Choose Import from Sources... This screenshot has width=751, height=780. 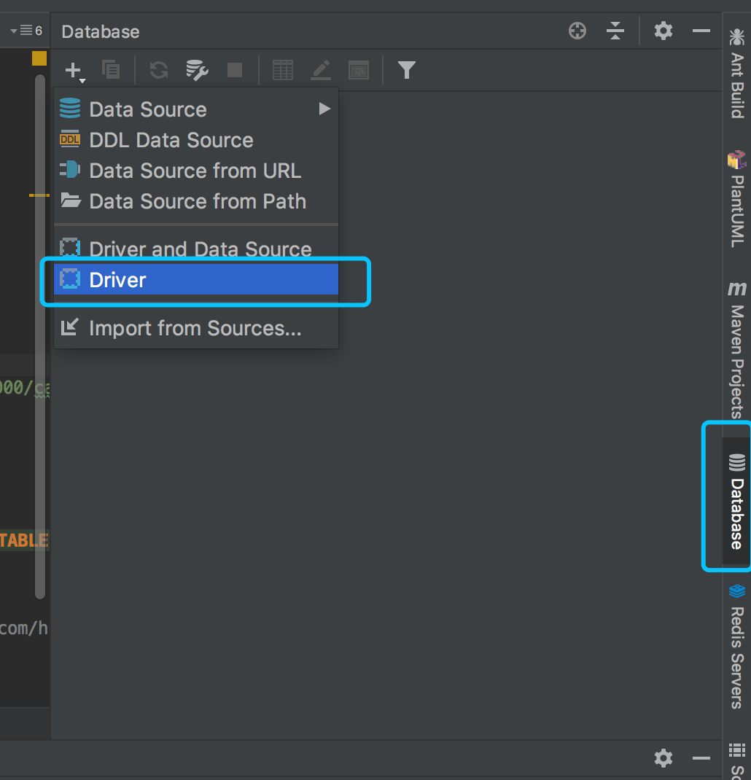click(196, 328)
